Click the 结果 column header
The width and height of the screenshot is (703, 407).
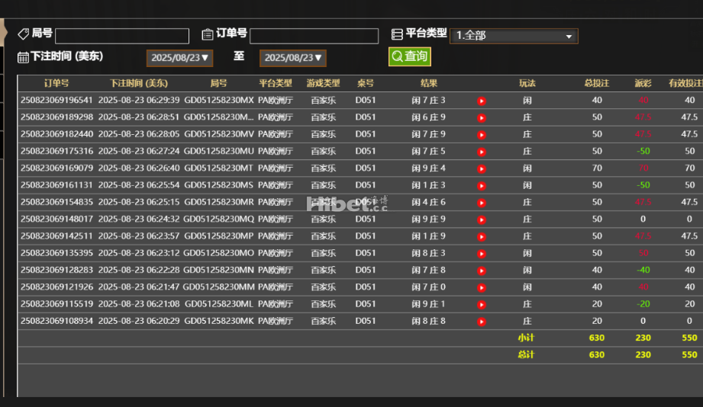(429, 83)
